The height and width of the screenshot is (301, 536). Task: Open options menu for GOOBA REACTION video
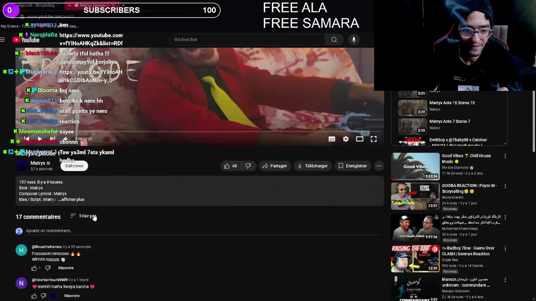(x=505, y=186)
